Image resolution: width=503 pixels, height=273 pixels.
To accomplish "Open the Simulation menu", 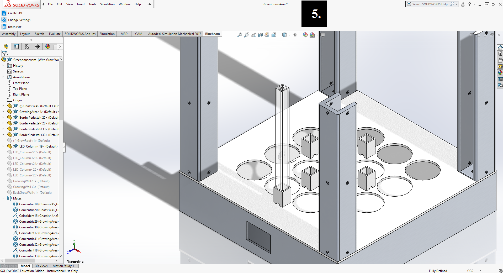I will tap(107, 4).
